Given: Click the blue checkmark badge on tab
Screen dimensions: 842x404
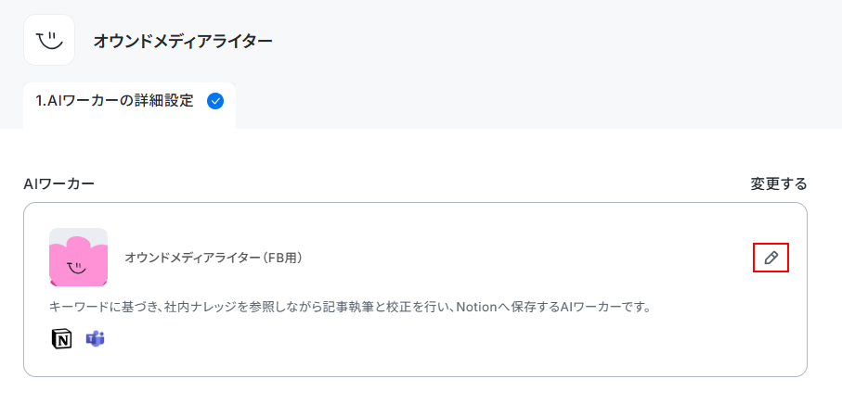Looking at the screenshot, I should click(215, 101).
